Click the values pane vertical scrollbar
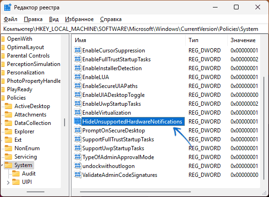 [264, 128]
